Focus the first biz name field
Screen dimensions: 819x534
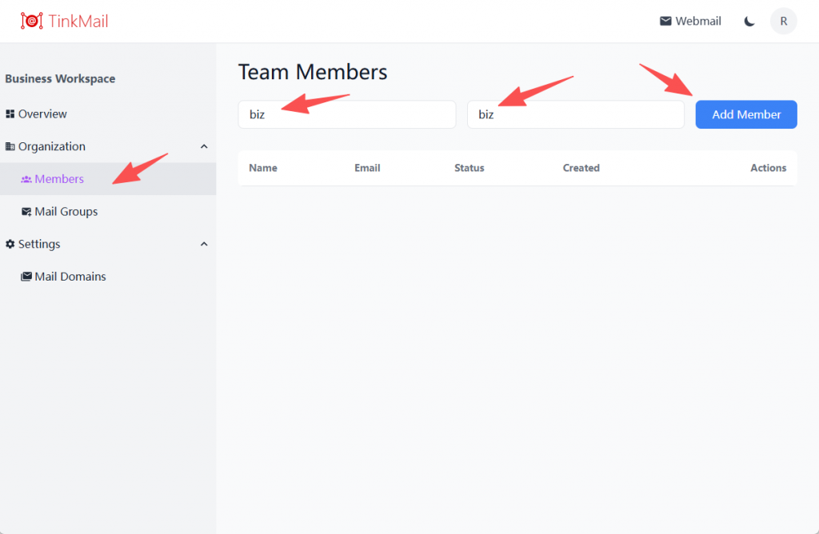[x=347, y=114]
